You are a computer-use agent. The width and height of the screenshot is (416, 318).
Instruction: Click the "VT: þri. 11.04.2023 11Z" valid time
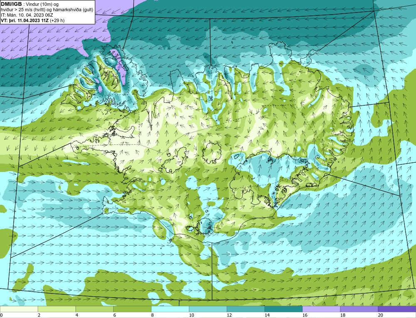pyautogui.click(x=25, y=20)
